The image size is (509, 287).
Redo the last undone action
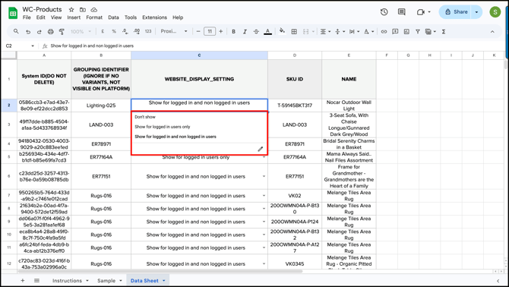(40, 31)
